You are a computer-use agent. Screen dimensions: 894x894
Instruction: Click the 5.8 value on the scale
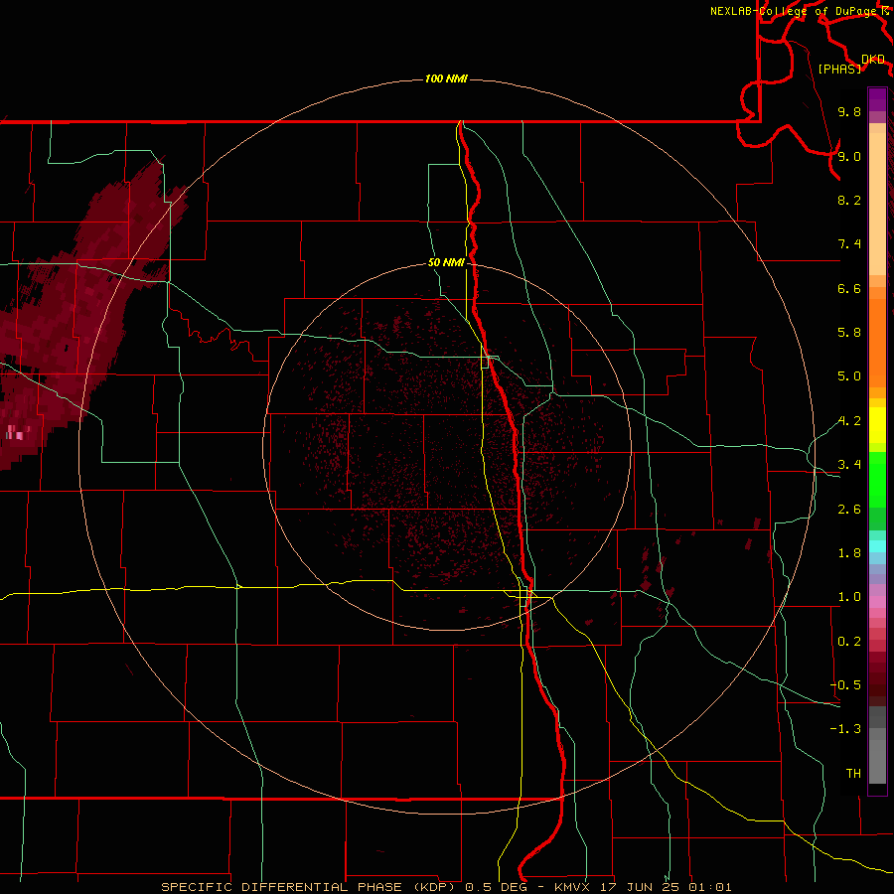pos(849,333)
